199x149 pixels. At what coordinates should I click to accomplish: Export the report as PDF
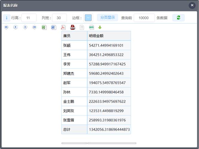click(x=63, y=27)
